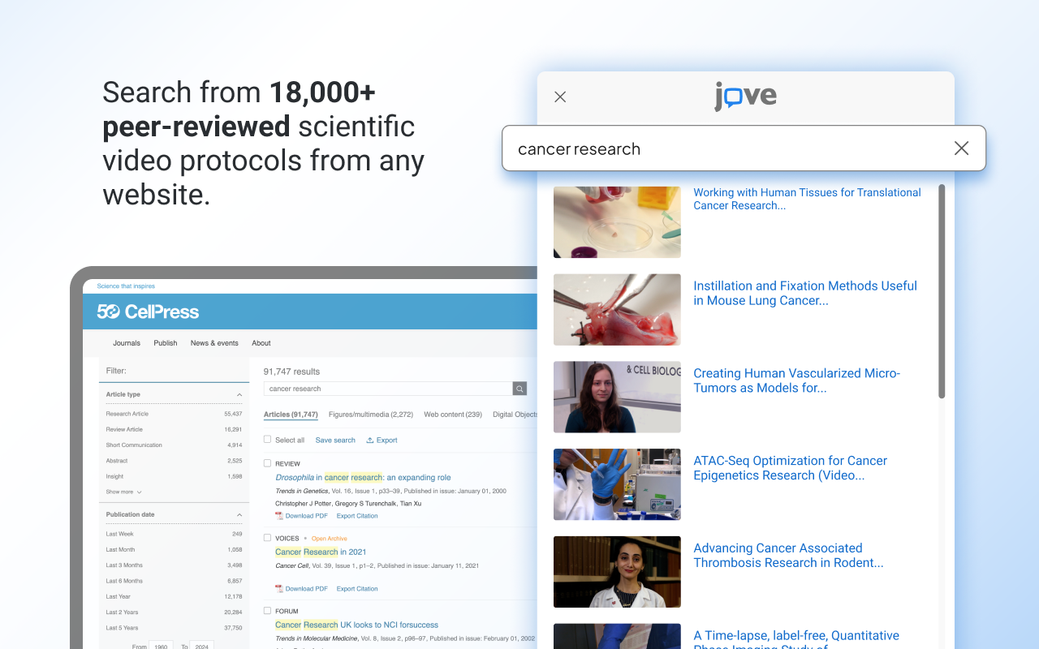This screenshot has width=1039, height=649.
Task: Click the JoVE results scrollbar
Action: [x=942, y=291]
